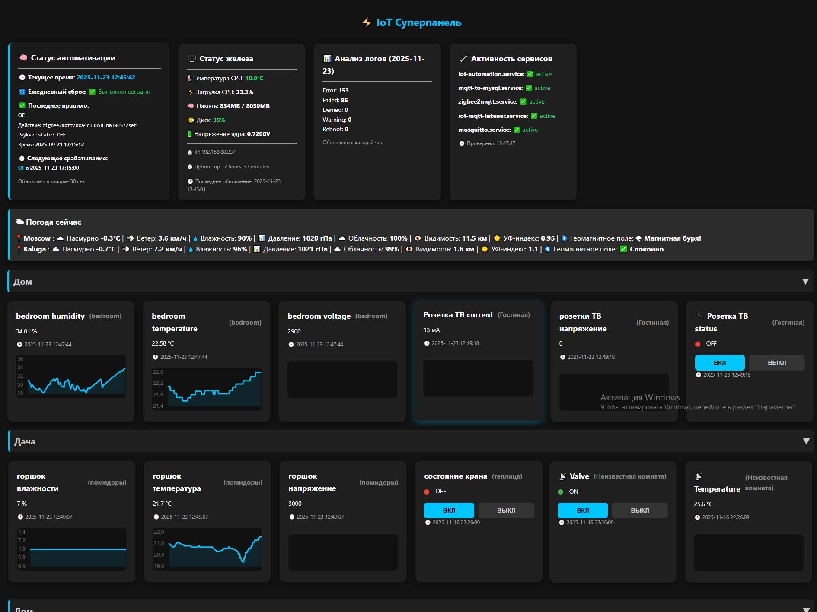Switch состояние крана on with ВКЛ
Viewport: 817px width, 612px height.
point(449,511)
